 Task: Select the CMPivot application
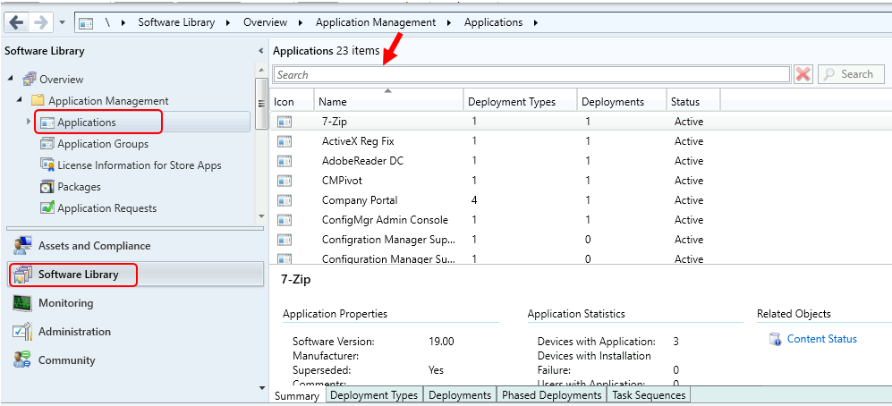pyautogui.click(x=581, y=181)
